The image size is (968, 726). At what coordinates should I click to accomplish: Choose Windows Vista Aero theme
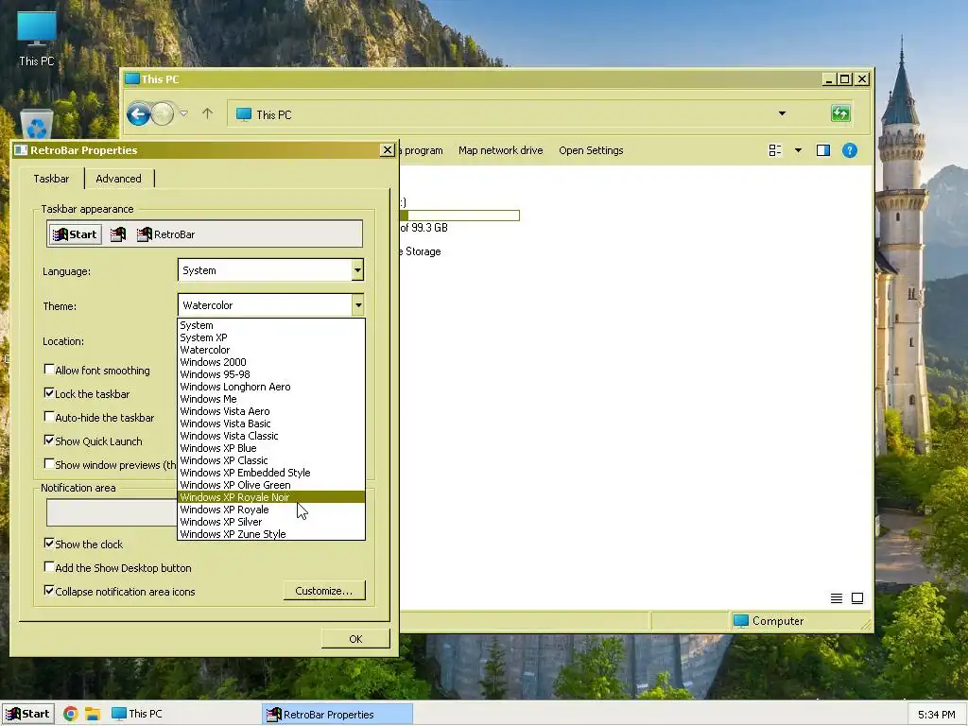click(271, 411)
